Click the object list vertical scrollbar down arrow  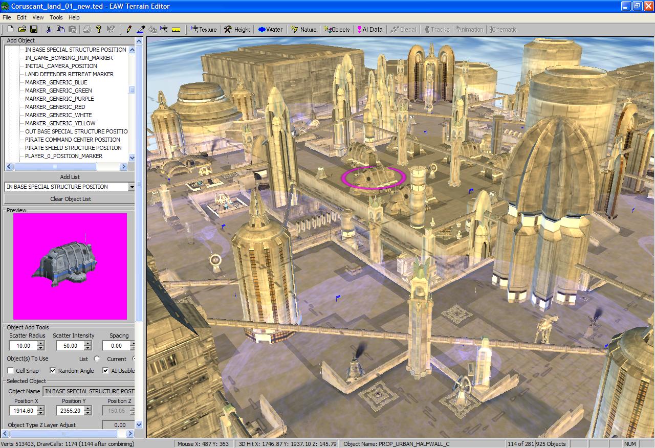click(x=132, y=158)
